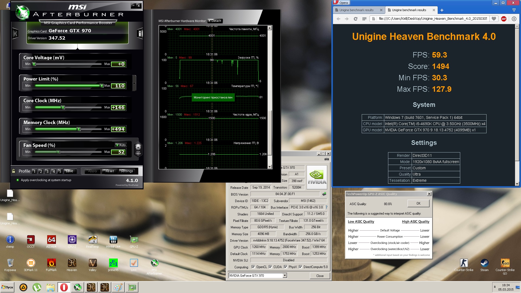Open the NVIDIA GeForce GTX 970 dropdown
Viewport: 521px width, 293px height.
(x=285, y=276)
